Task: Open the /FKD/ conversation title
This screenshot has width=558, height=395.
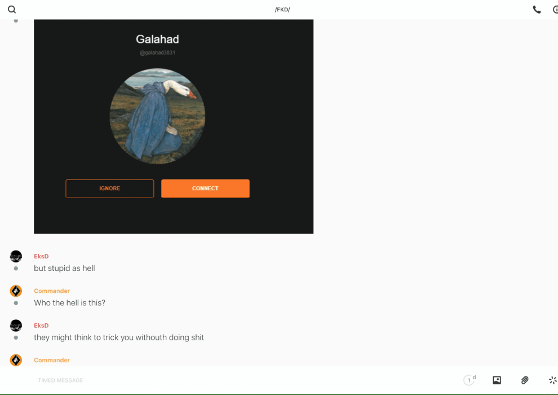Action: coord(282,10)
